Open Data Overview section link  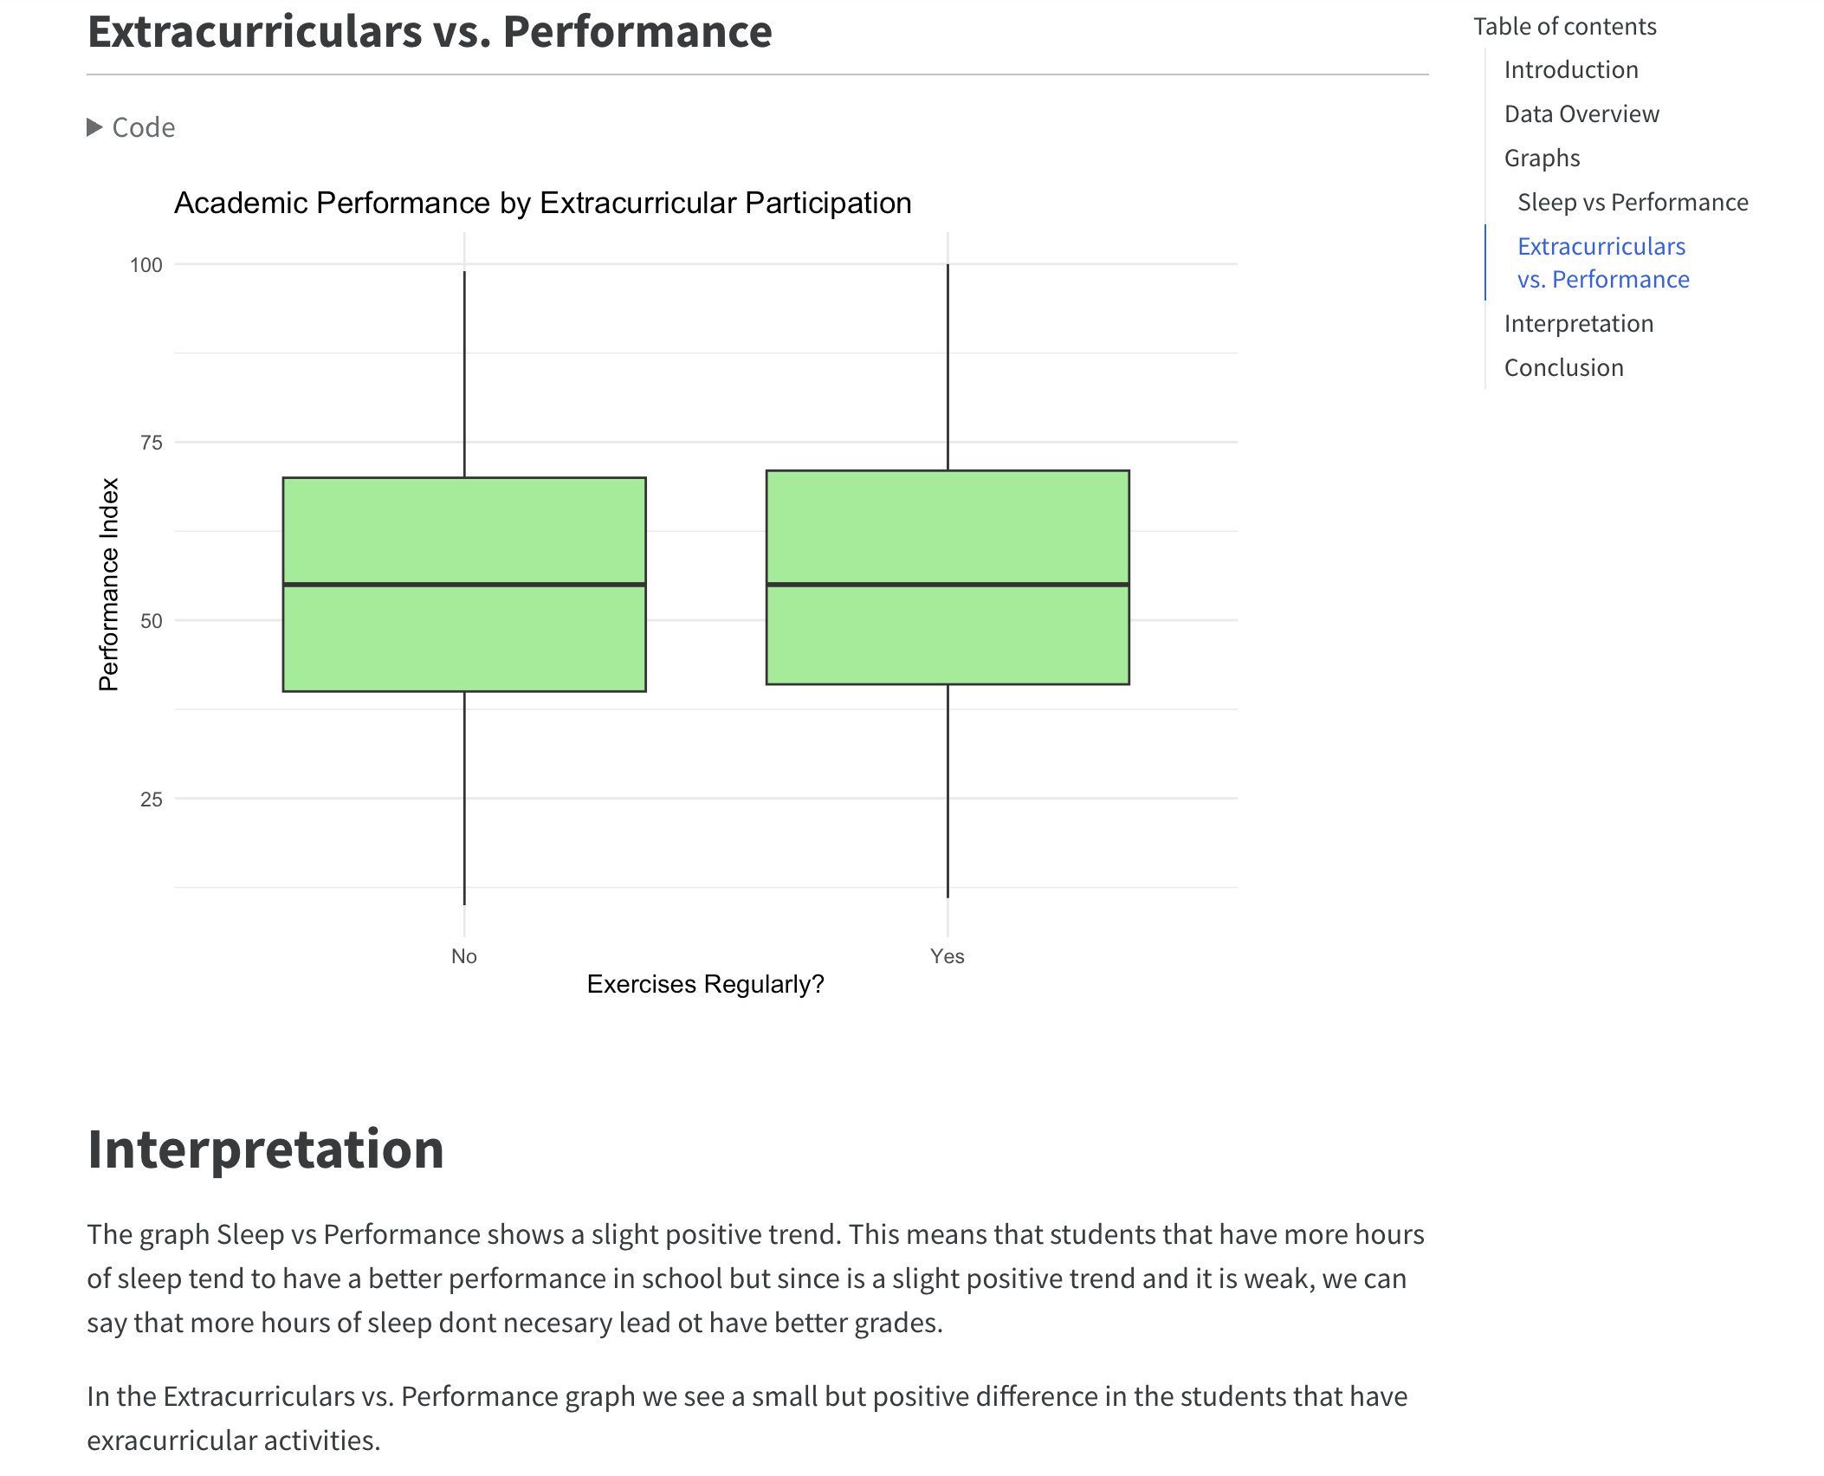[x=1581, y=114]
